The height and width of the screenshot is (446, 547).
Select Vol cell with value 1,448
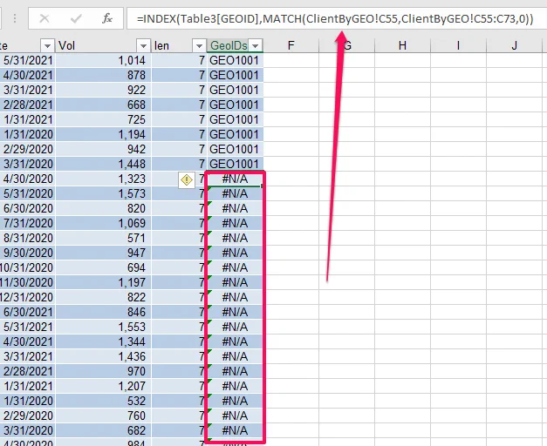point(103,164)
